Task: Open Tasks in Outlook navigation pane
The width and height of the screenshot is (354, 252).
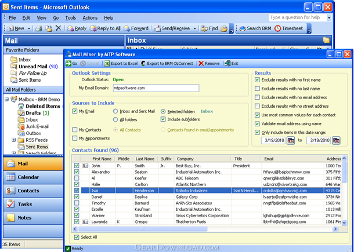Action: (x=34, y=204)
